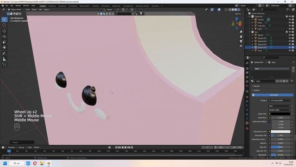
Task: Open the Object Data properties tab
Action: [247, 119]
